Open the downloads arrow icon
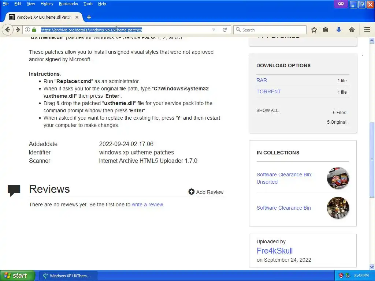 pyautogui.click(x=338, y=30)
